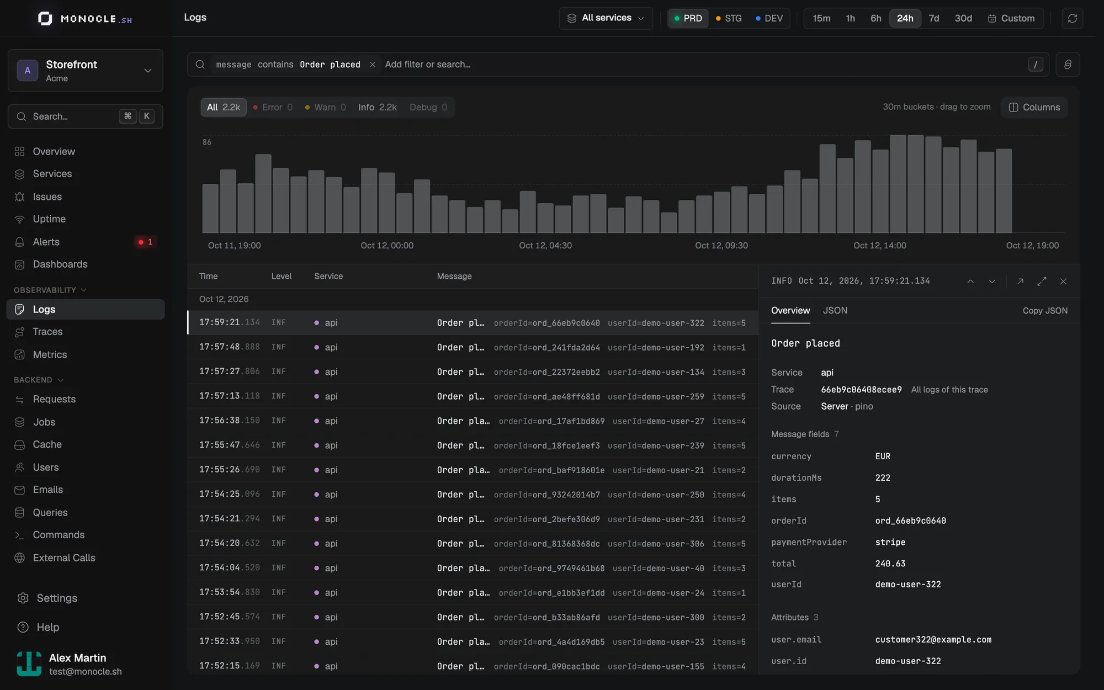Screen dimensions: 1104x690
Task: Filter logs by Error level
Action: click(x=273, y=107)
